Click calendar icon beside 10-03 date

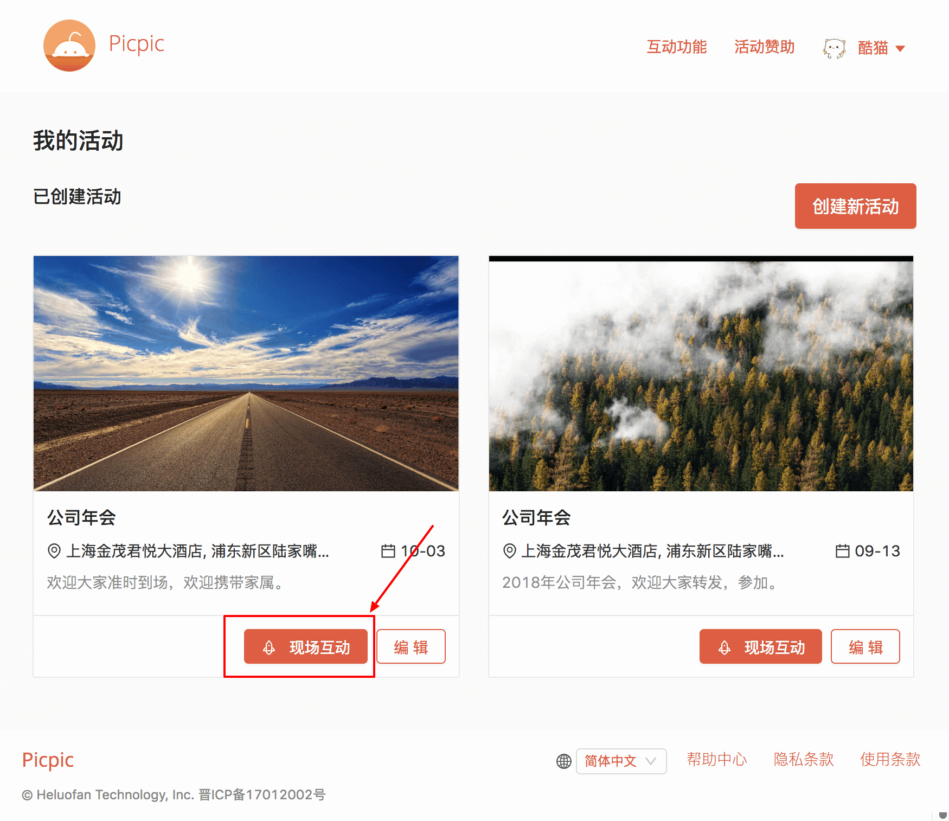point(388,551)
